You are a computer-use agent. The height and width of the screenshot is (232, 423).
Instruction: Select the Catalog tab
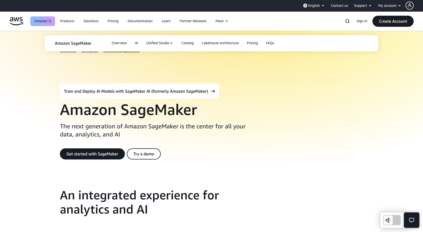[187, 43]
